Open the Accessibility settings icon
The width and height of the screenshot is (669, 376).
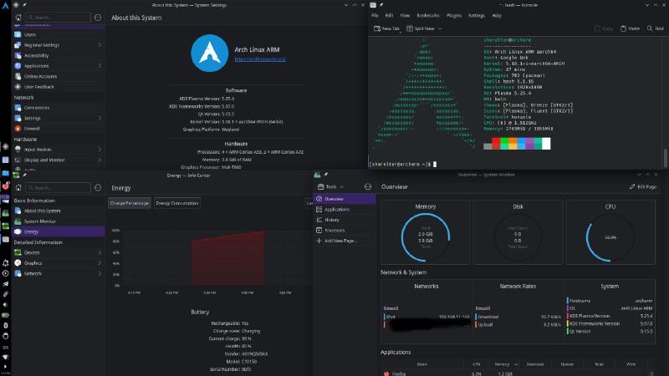tap(18, 55)
